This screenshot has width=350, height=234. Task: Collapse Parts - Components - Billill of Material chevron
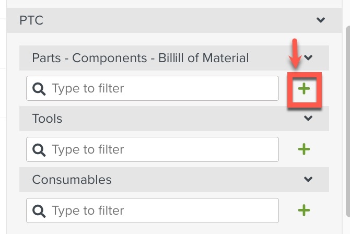[308, 57]
